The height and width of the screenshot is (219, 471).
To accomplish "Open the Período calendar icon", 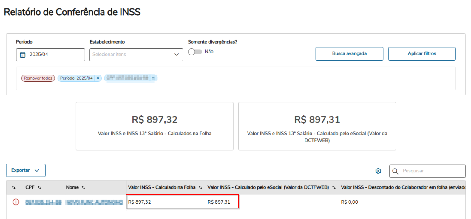I will pyautogui.click(x=23, y=55).
